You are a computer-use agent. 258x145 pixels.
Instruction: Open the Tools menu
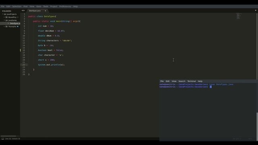tap(46, 6)
